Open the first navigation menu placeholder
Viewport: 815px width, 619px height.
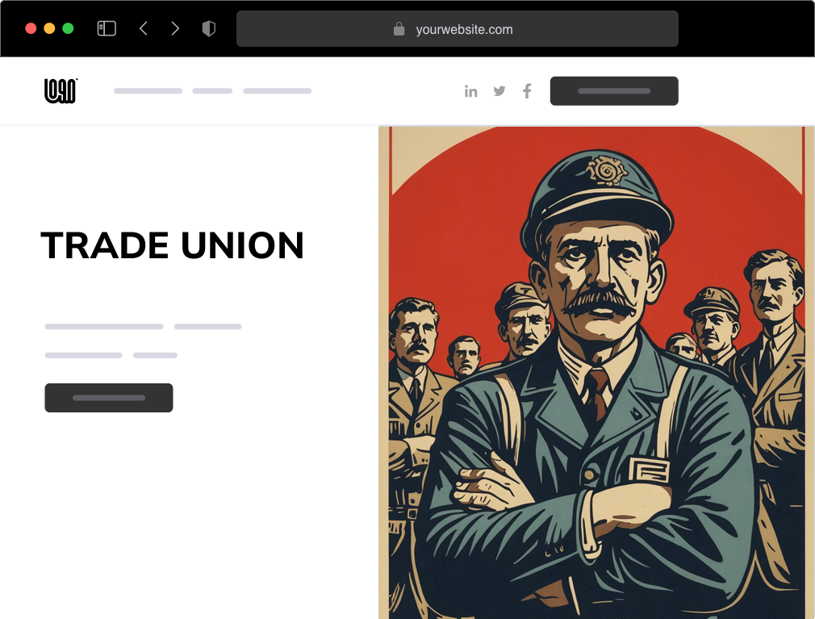tap(148, 91)
